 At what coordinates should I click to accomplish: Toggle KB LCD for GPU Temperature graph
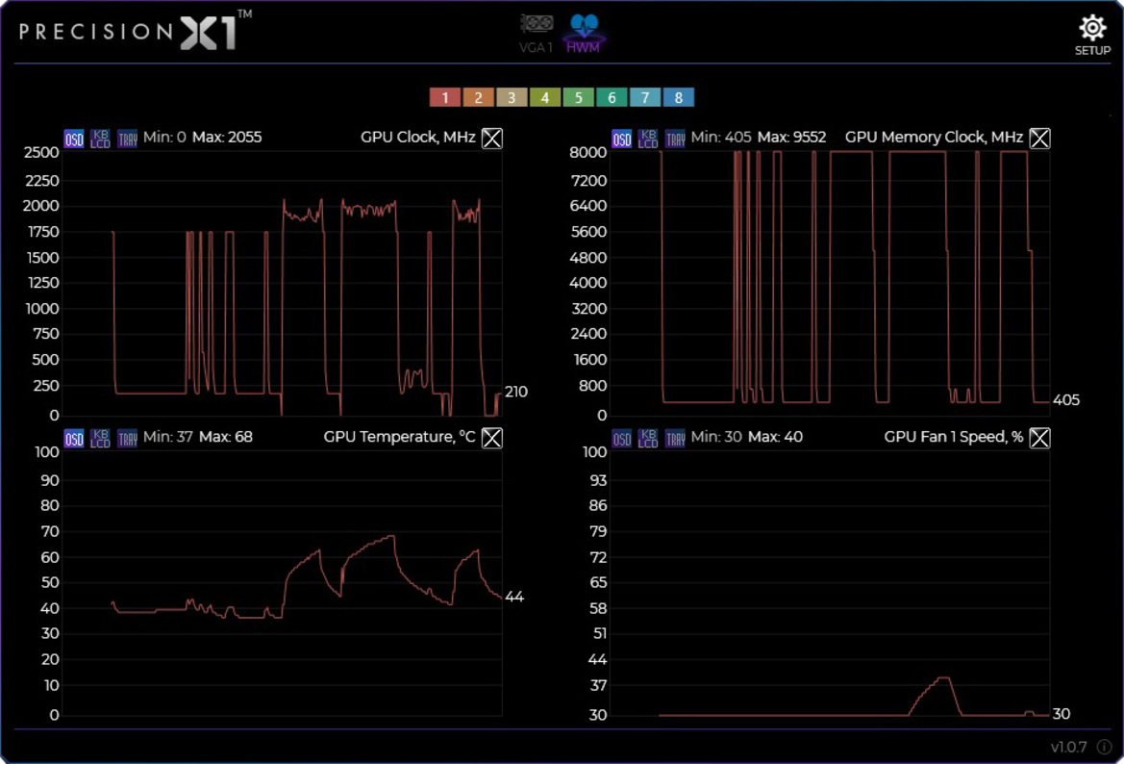100,439
